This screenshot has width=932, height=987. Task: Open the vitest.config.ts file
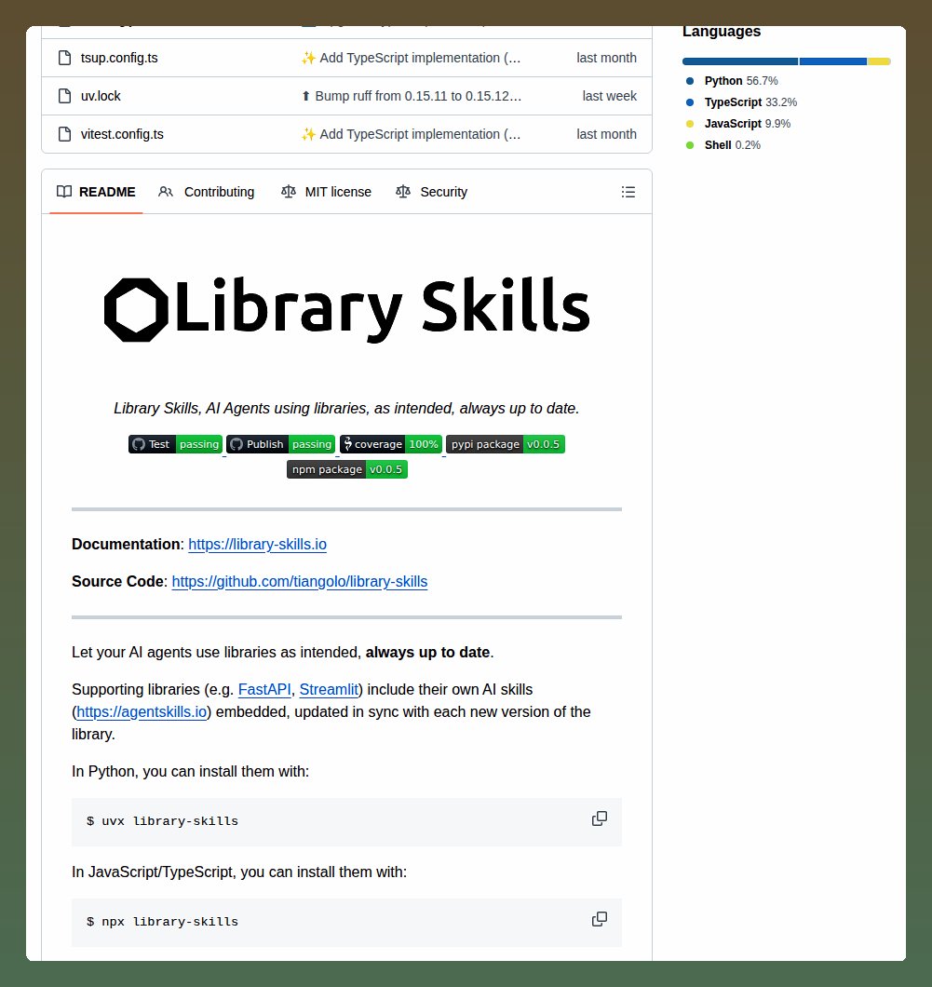[122, 134]
